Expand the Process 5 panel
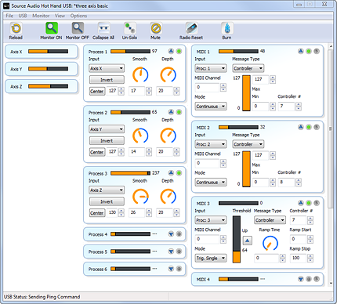The image size is (337, 304). click(171, 252)
